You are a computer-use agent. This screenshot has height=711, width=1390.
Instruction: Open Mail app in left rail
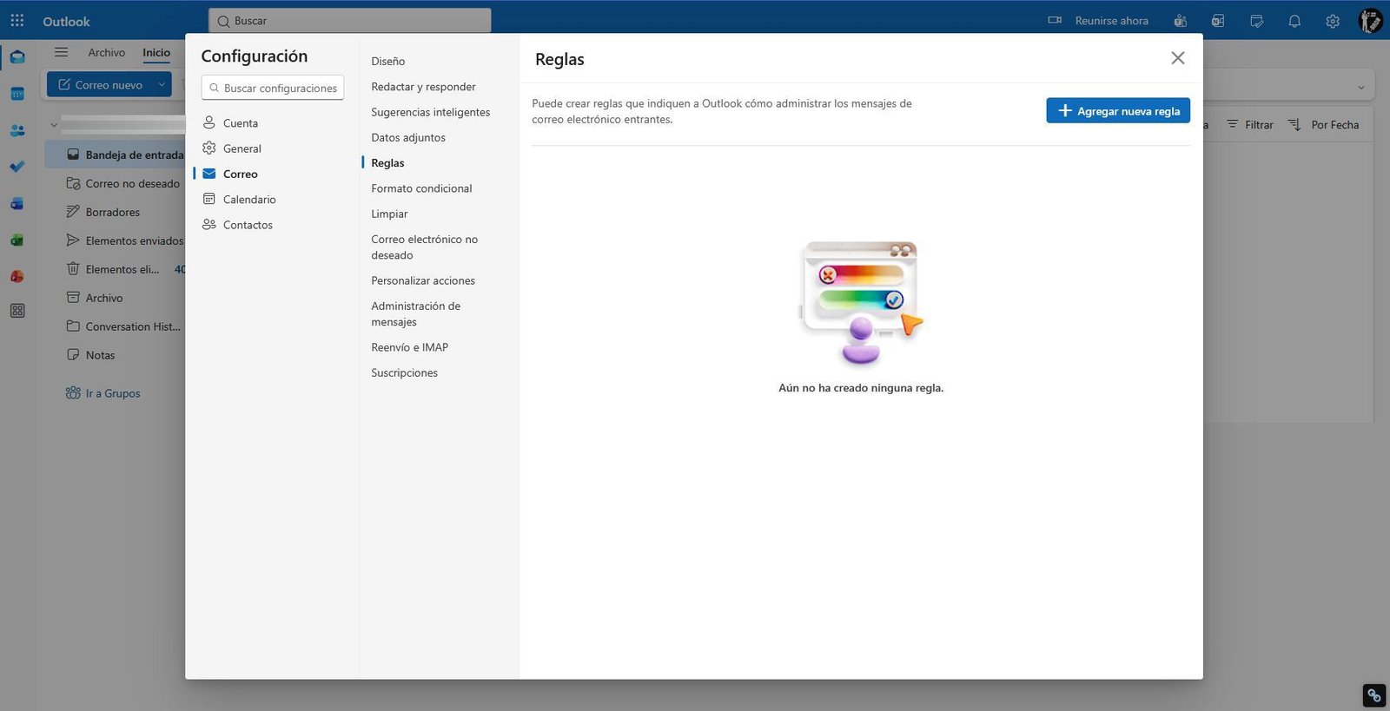click(x=17, y=57)
